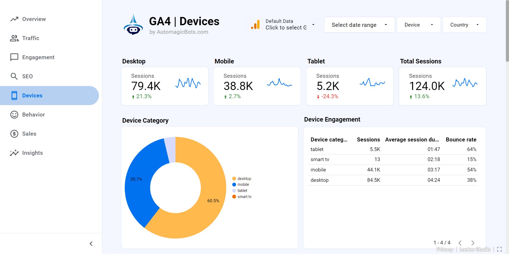The height and width of the screenshot is (254, 509).
Task: Go to next page of Device Engagement table
Action: coord(473,243)
